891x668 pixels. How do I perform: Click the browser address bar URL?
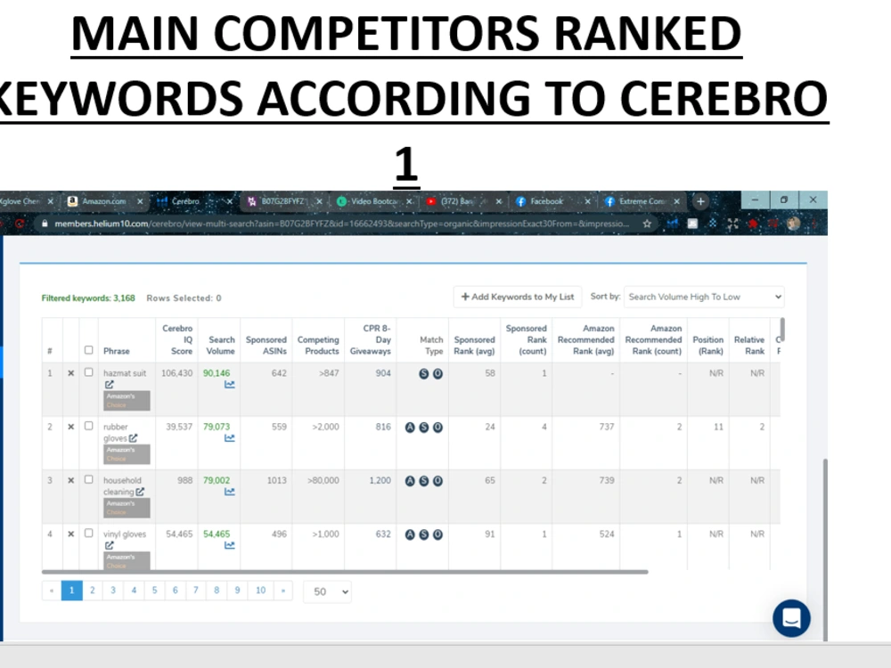coord(341,224)
